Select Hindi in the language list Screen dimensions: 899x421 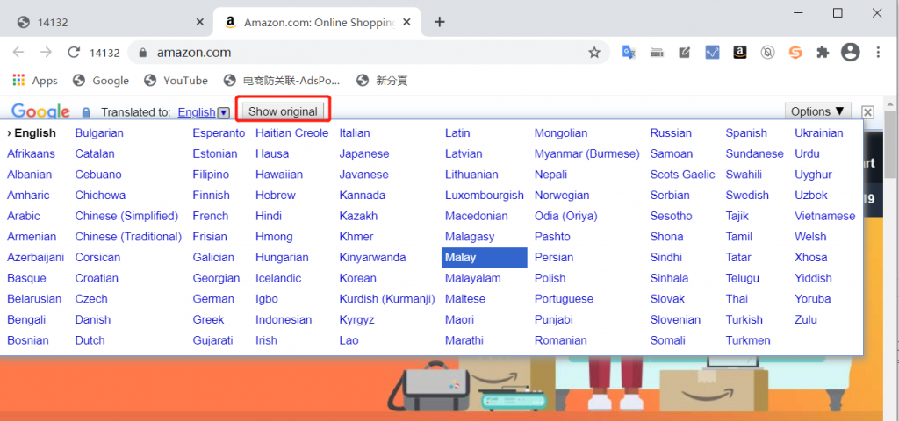pyautogui.click(x=269, y=216)
